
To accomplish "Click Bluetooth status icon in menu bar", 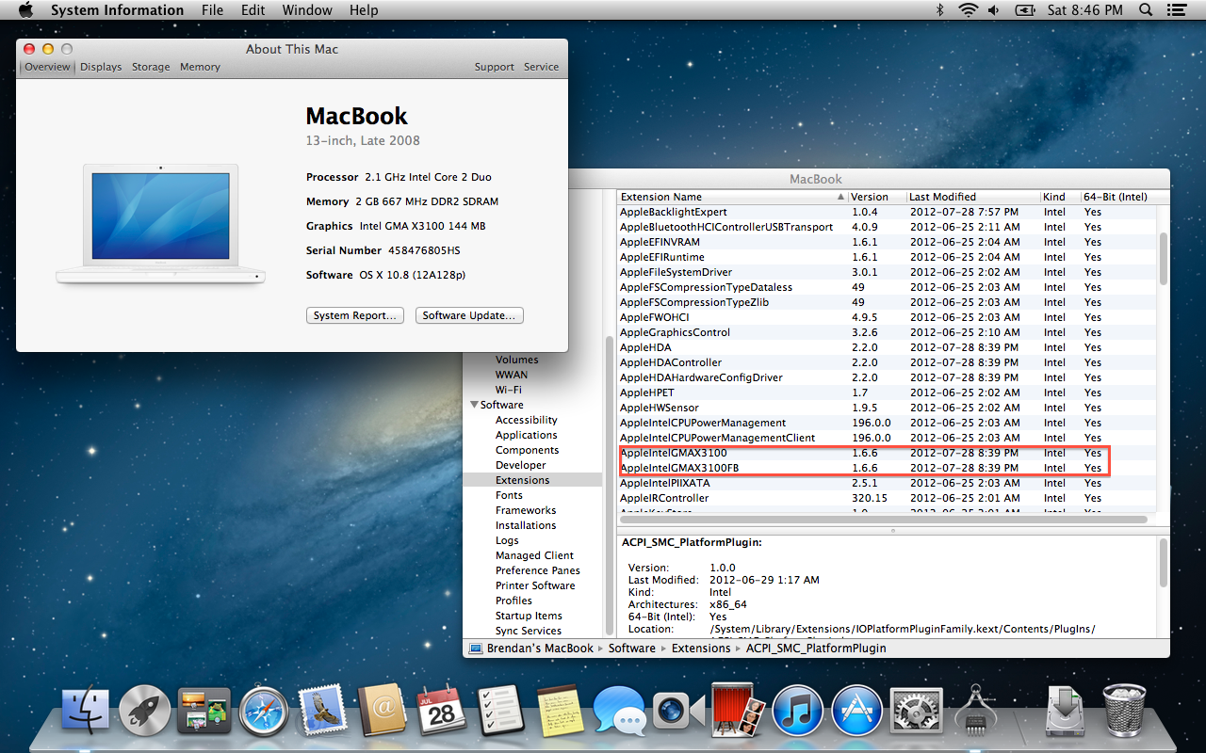I will tap(939, 10).
